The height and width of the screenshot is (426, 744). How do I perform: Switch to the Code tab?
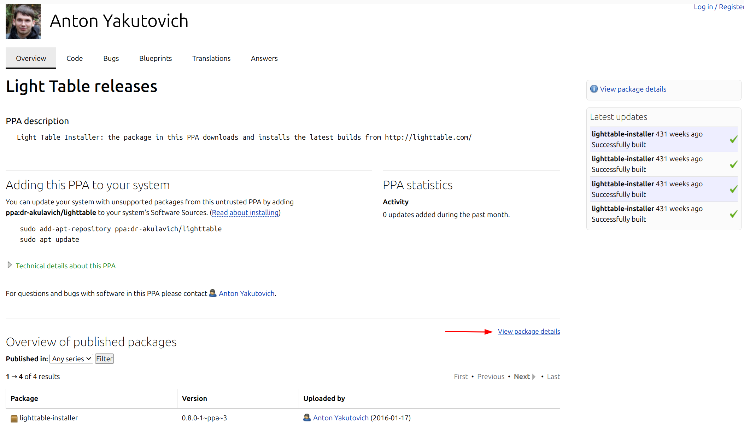75,58
